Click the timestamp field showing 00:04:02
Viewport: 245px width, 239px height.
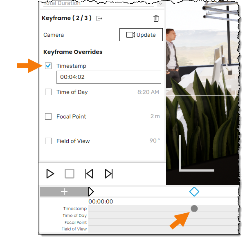click(x=109, y=77)
